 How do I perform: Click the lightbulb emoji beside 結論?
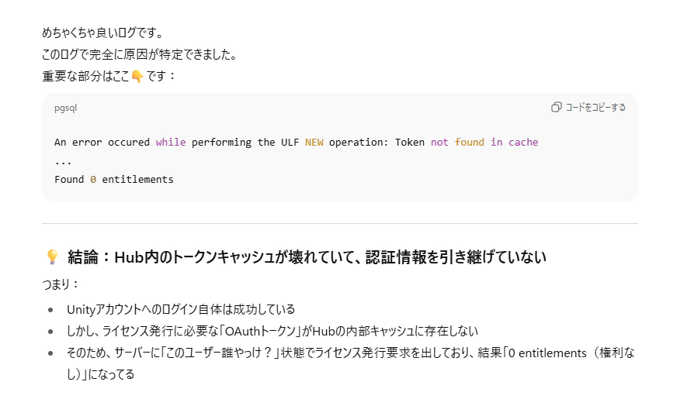click(52, 256)
